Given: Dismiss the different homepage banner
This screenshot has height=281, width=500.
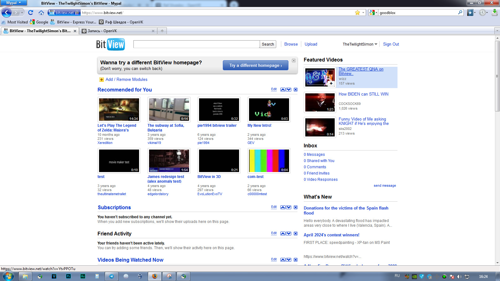Looking at the screenshot, I should click(294, 61).
